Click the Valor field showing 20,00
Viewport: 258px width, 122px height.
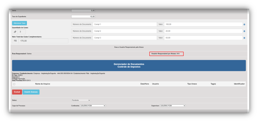(x=203, y=31)
